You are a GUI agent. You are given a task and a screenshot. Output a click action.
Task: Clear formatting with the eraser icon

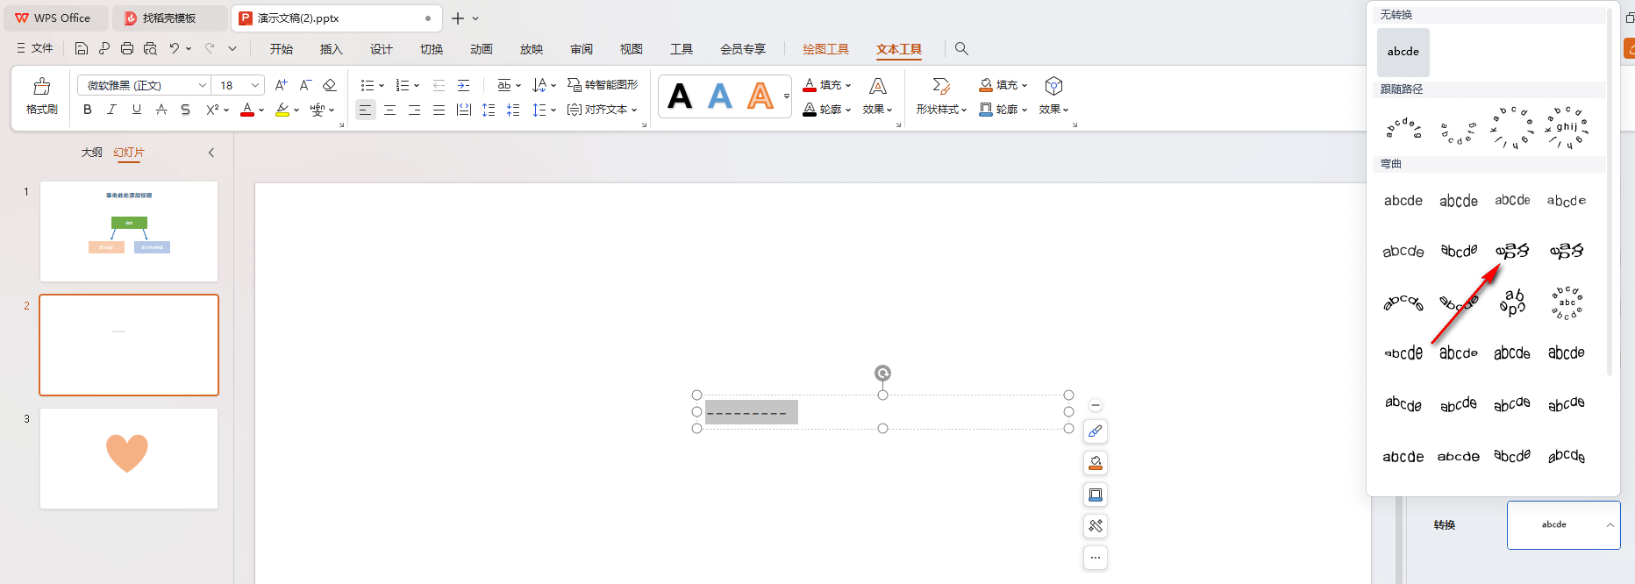click(330, 85)
